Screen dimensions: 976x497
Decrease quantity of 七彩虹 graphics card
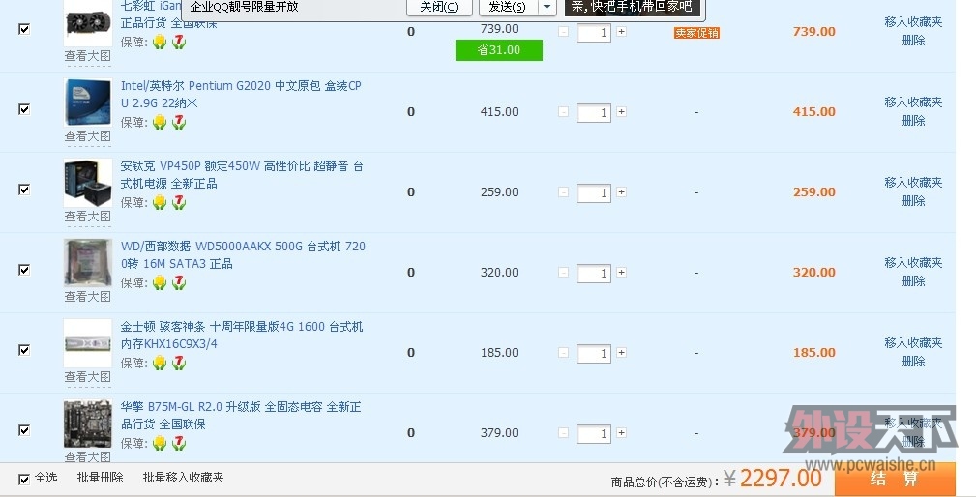point(563,32)
